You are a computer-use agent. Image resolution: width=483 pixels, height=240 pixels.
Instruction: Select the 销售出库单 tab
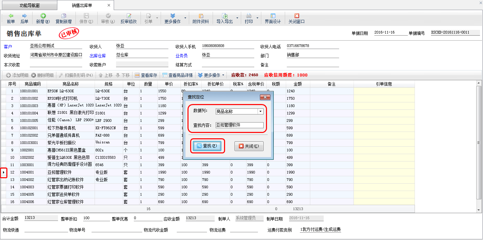[82, 6]
